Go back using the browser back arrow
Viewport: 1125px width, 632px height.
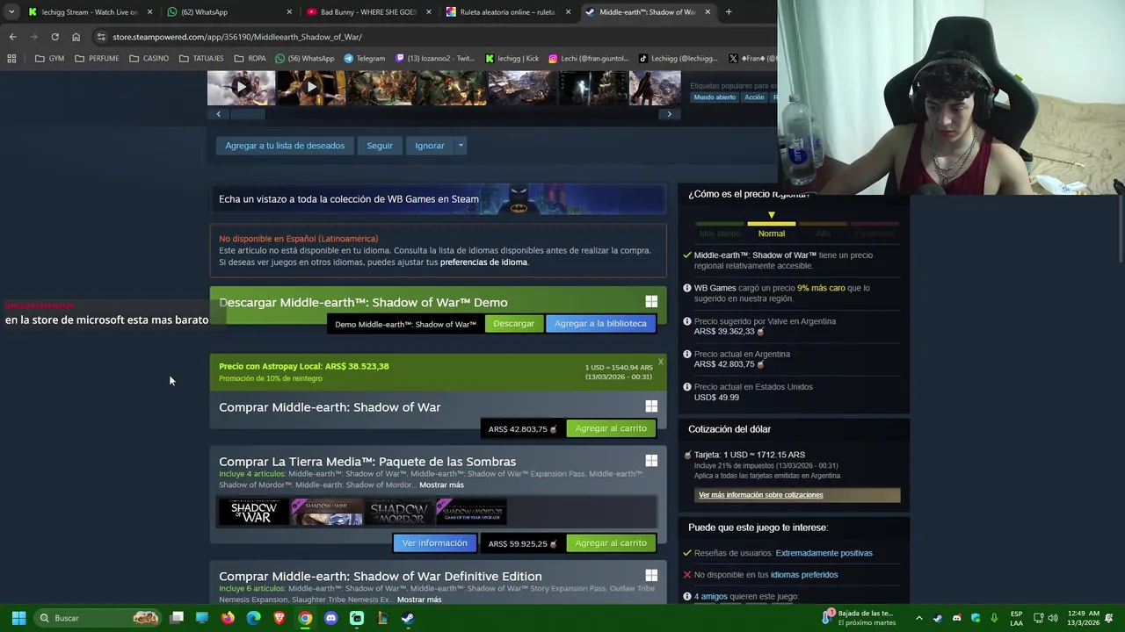click(12, 37)
